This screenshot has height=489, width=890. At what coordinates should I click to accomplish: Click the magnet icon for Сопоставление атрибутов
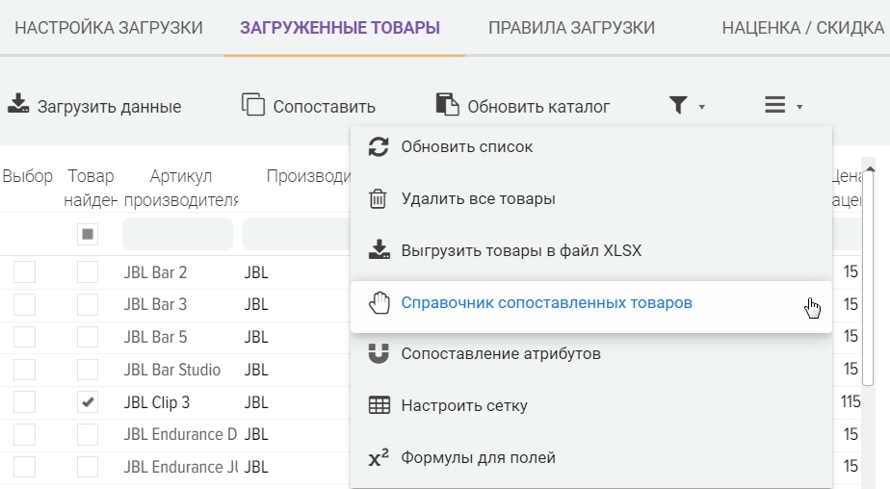(380, 354)
